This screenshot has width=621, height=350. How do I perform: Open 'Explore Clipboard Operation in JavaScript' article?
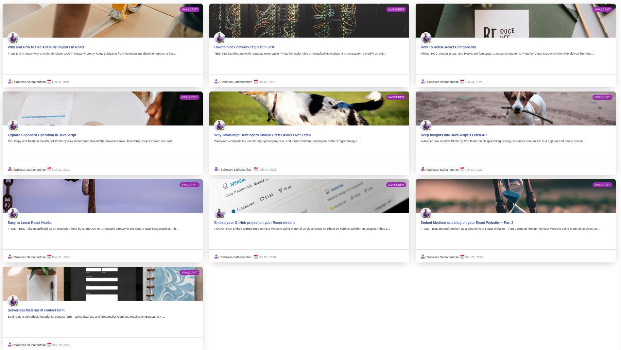[42, 135]
